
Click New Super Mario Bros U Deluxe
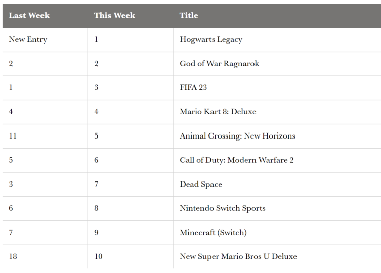pyautogui.click(x=238, y=256)
